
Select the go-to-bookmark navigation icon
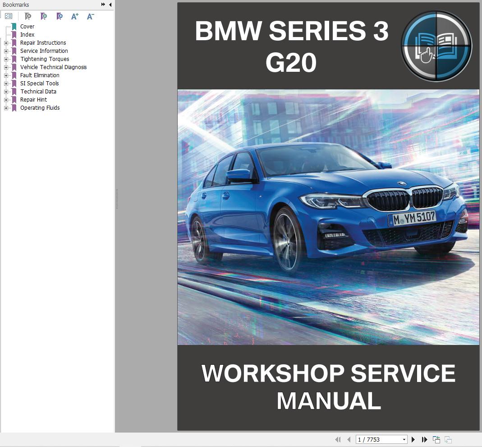coord(60,16)
